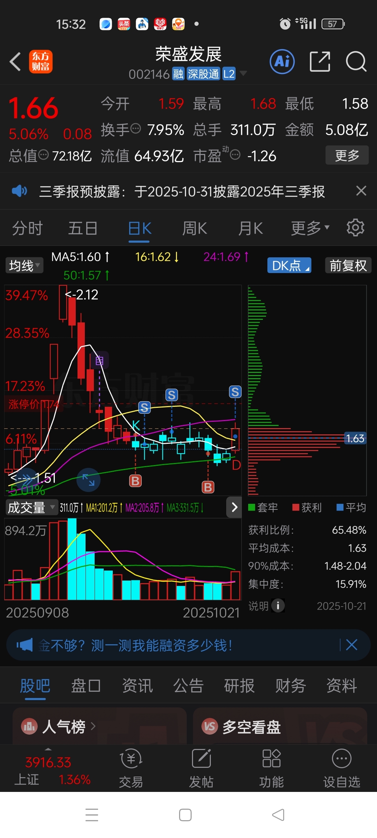Switch to 周K chart tab
The width and height of the screenshot is (377, 838).
coord(195,228)
